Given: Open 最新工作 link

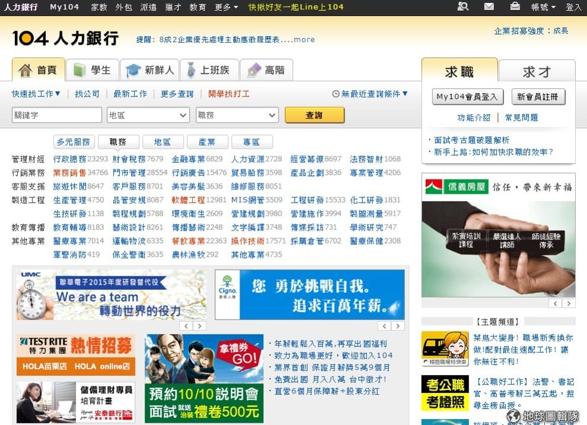Looking at the screenshot, I should (x=130, y=94).
